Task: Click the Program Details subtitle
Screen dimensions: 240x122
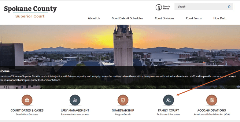Action: 123,114
